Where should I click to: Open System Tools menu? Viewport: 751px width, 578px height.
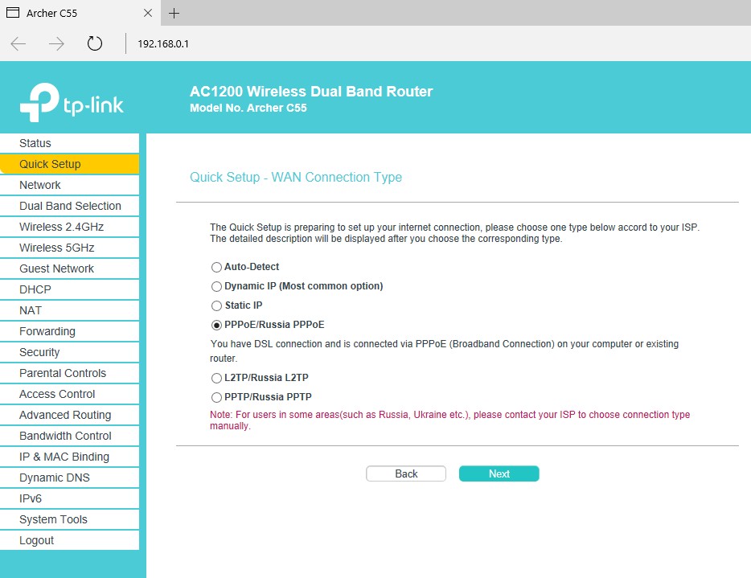69,519
